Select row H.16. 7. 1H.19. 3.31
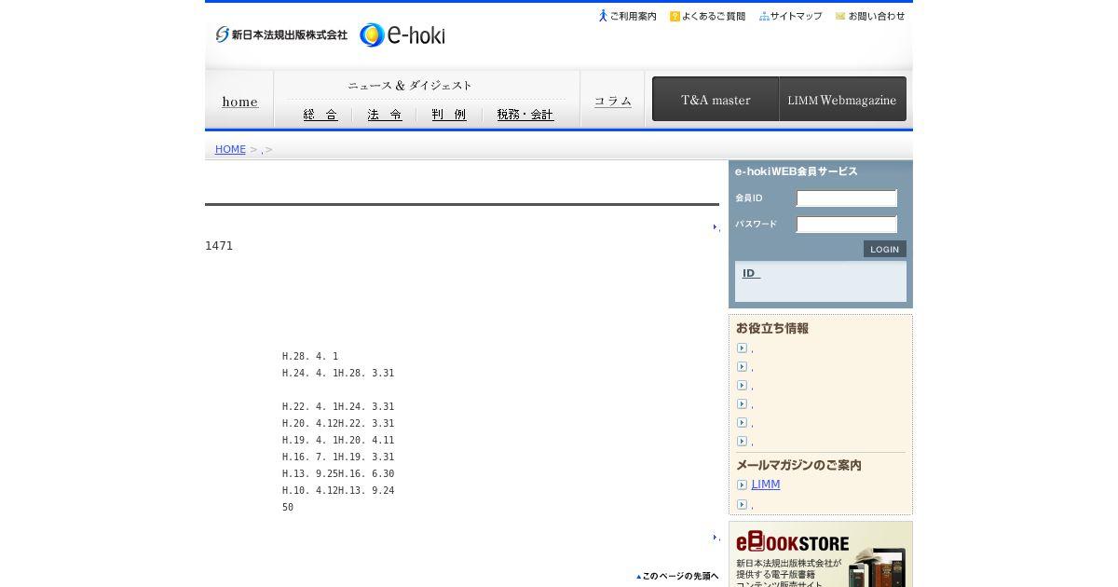1118x587 pixels. pos(338,457)
